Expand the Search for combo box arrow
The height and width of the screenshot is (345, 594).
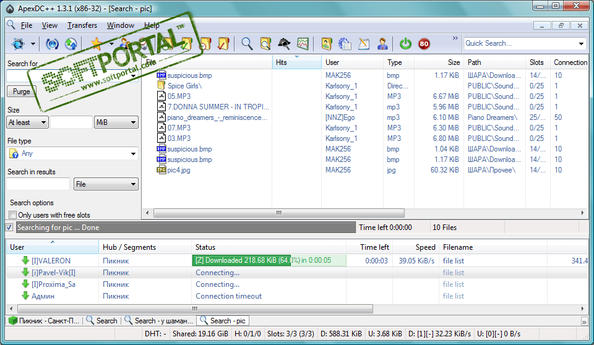pyautogui.click(x=133, y=76)
